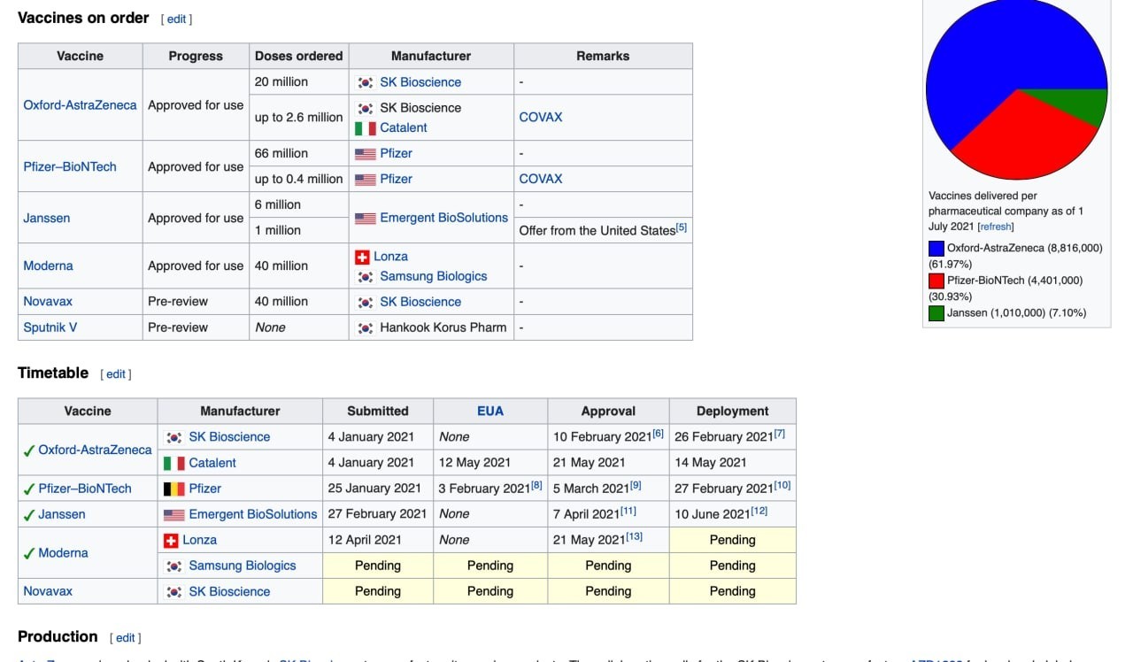The height and width of the screenshot is (662, 1133).
Task: Select the 'Hankook Korus Pharm' manufacturer text
Action: 443,327
